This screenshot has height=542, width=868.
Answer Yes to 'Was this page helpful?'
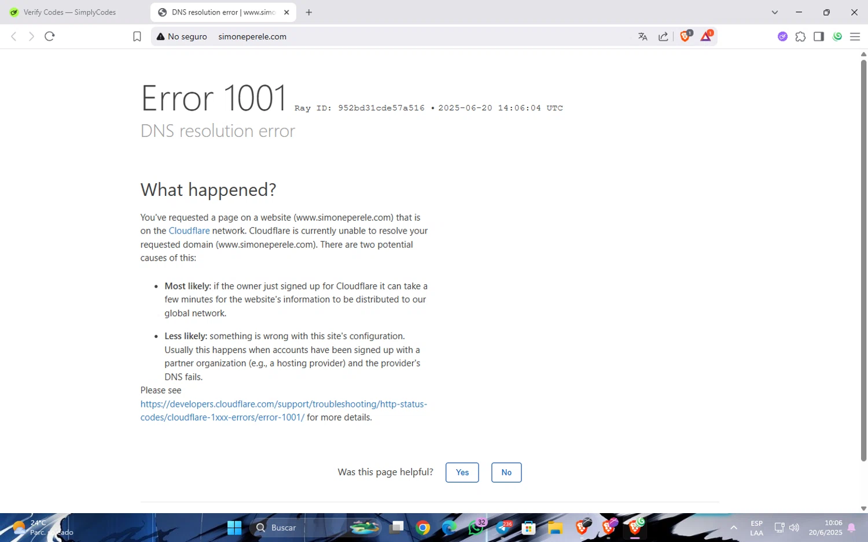[x=462, y=473]
